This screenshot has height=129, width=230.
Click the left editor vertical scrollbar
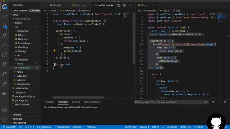pos(134,38)
